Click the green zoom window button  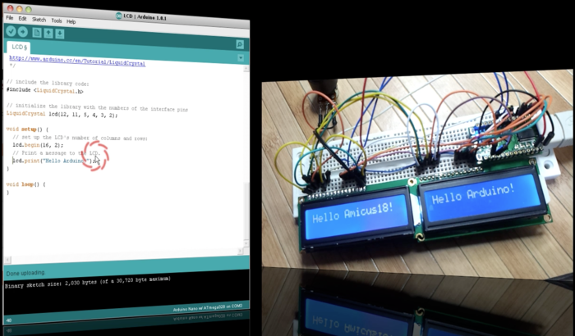click(x=28, y=9)
